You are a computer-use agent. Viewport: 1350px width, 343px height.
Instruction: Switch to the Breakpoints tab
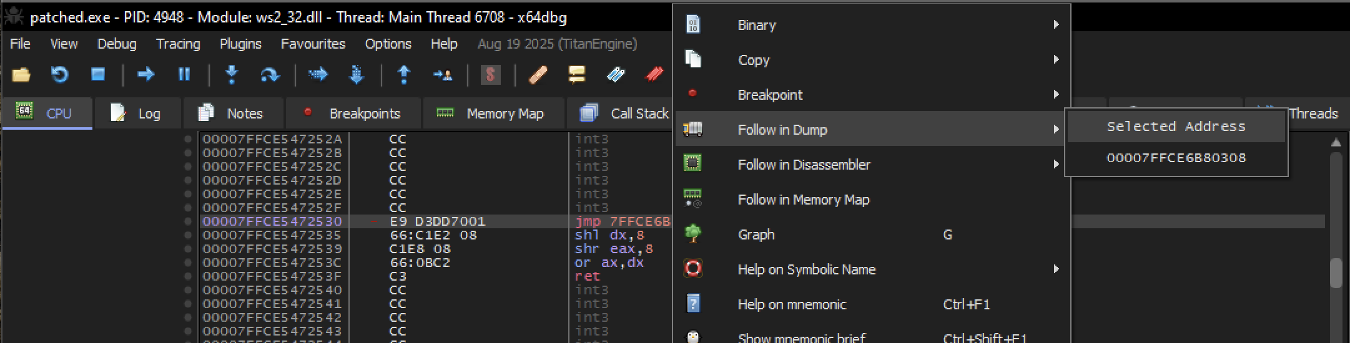click(x=353, y=114)
